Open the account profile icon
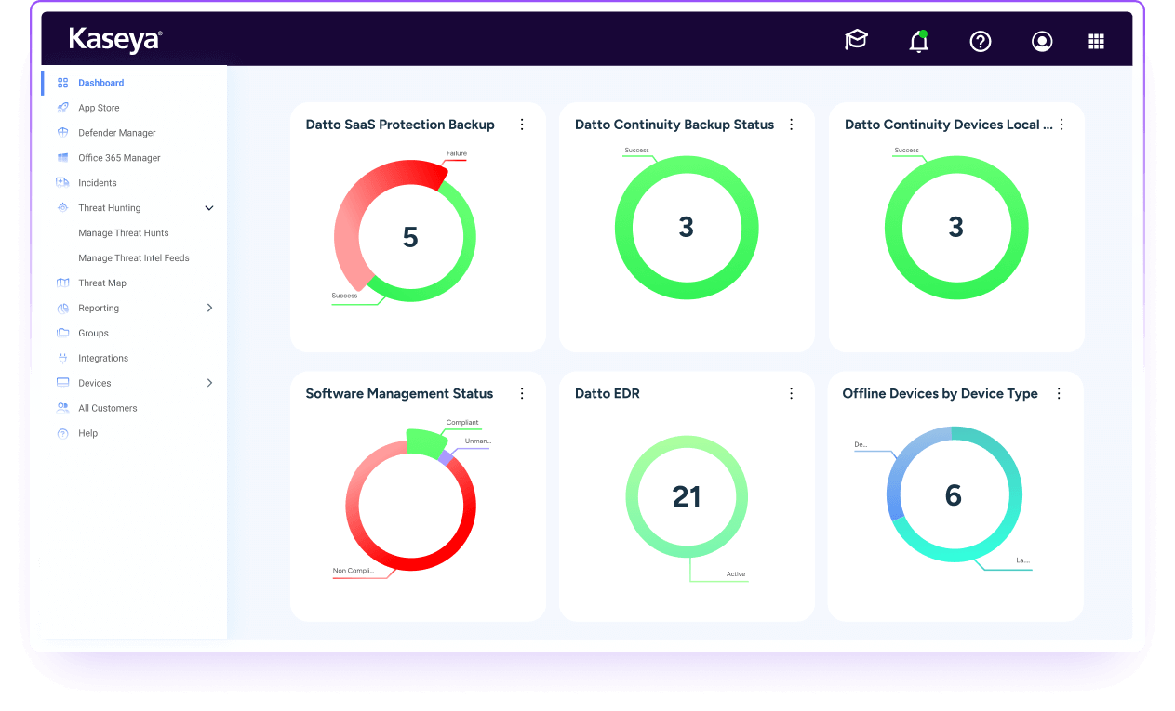The image size is (1175, 711). (x=1041, y=41)
